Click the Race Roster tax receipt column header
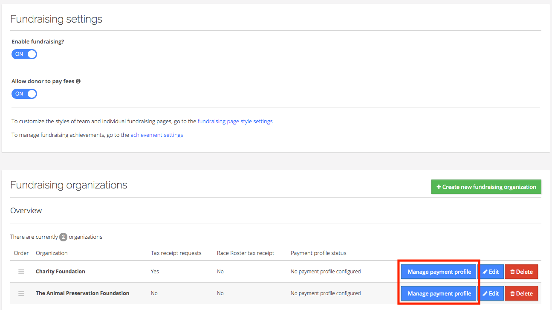This screenshot has height=310, width=552. (246, 253)
